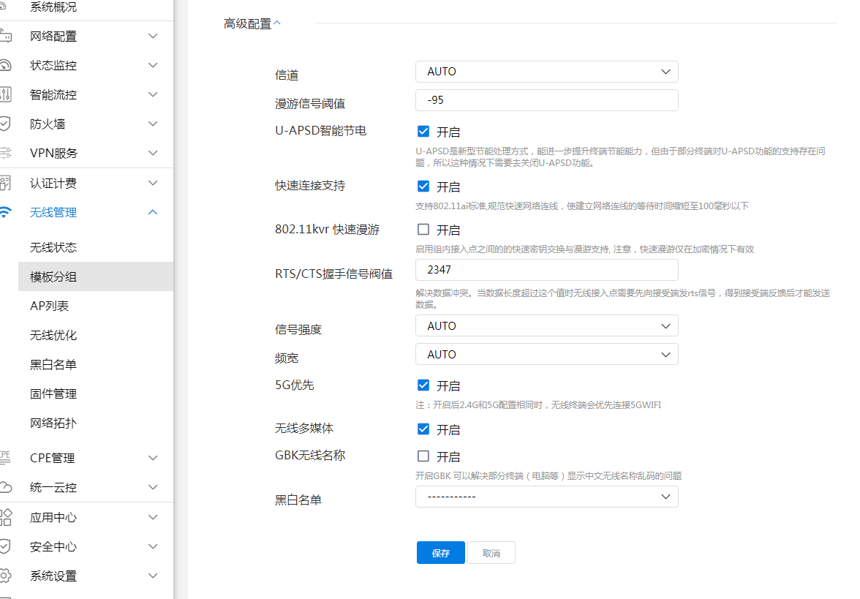The width and height of the screenshot is (860, 599).
Task: Click the system settings gear icon
Action: 4,576
